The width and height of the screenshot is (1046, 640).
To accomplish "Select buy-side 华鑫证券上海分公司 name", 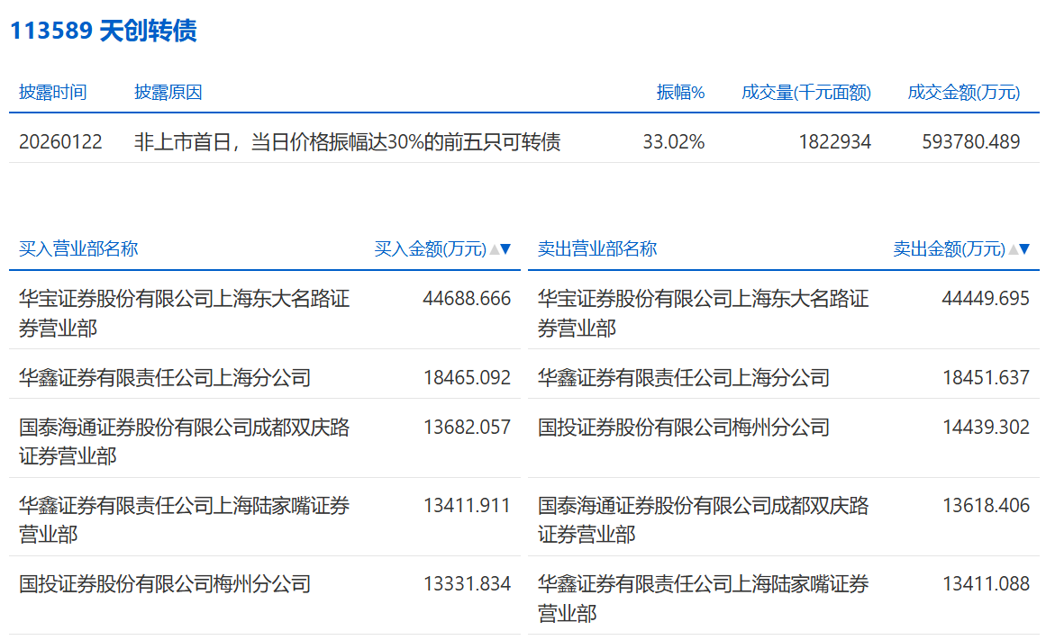I will pos(165,378).
